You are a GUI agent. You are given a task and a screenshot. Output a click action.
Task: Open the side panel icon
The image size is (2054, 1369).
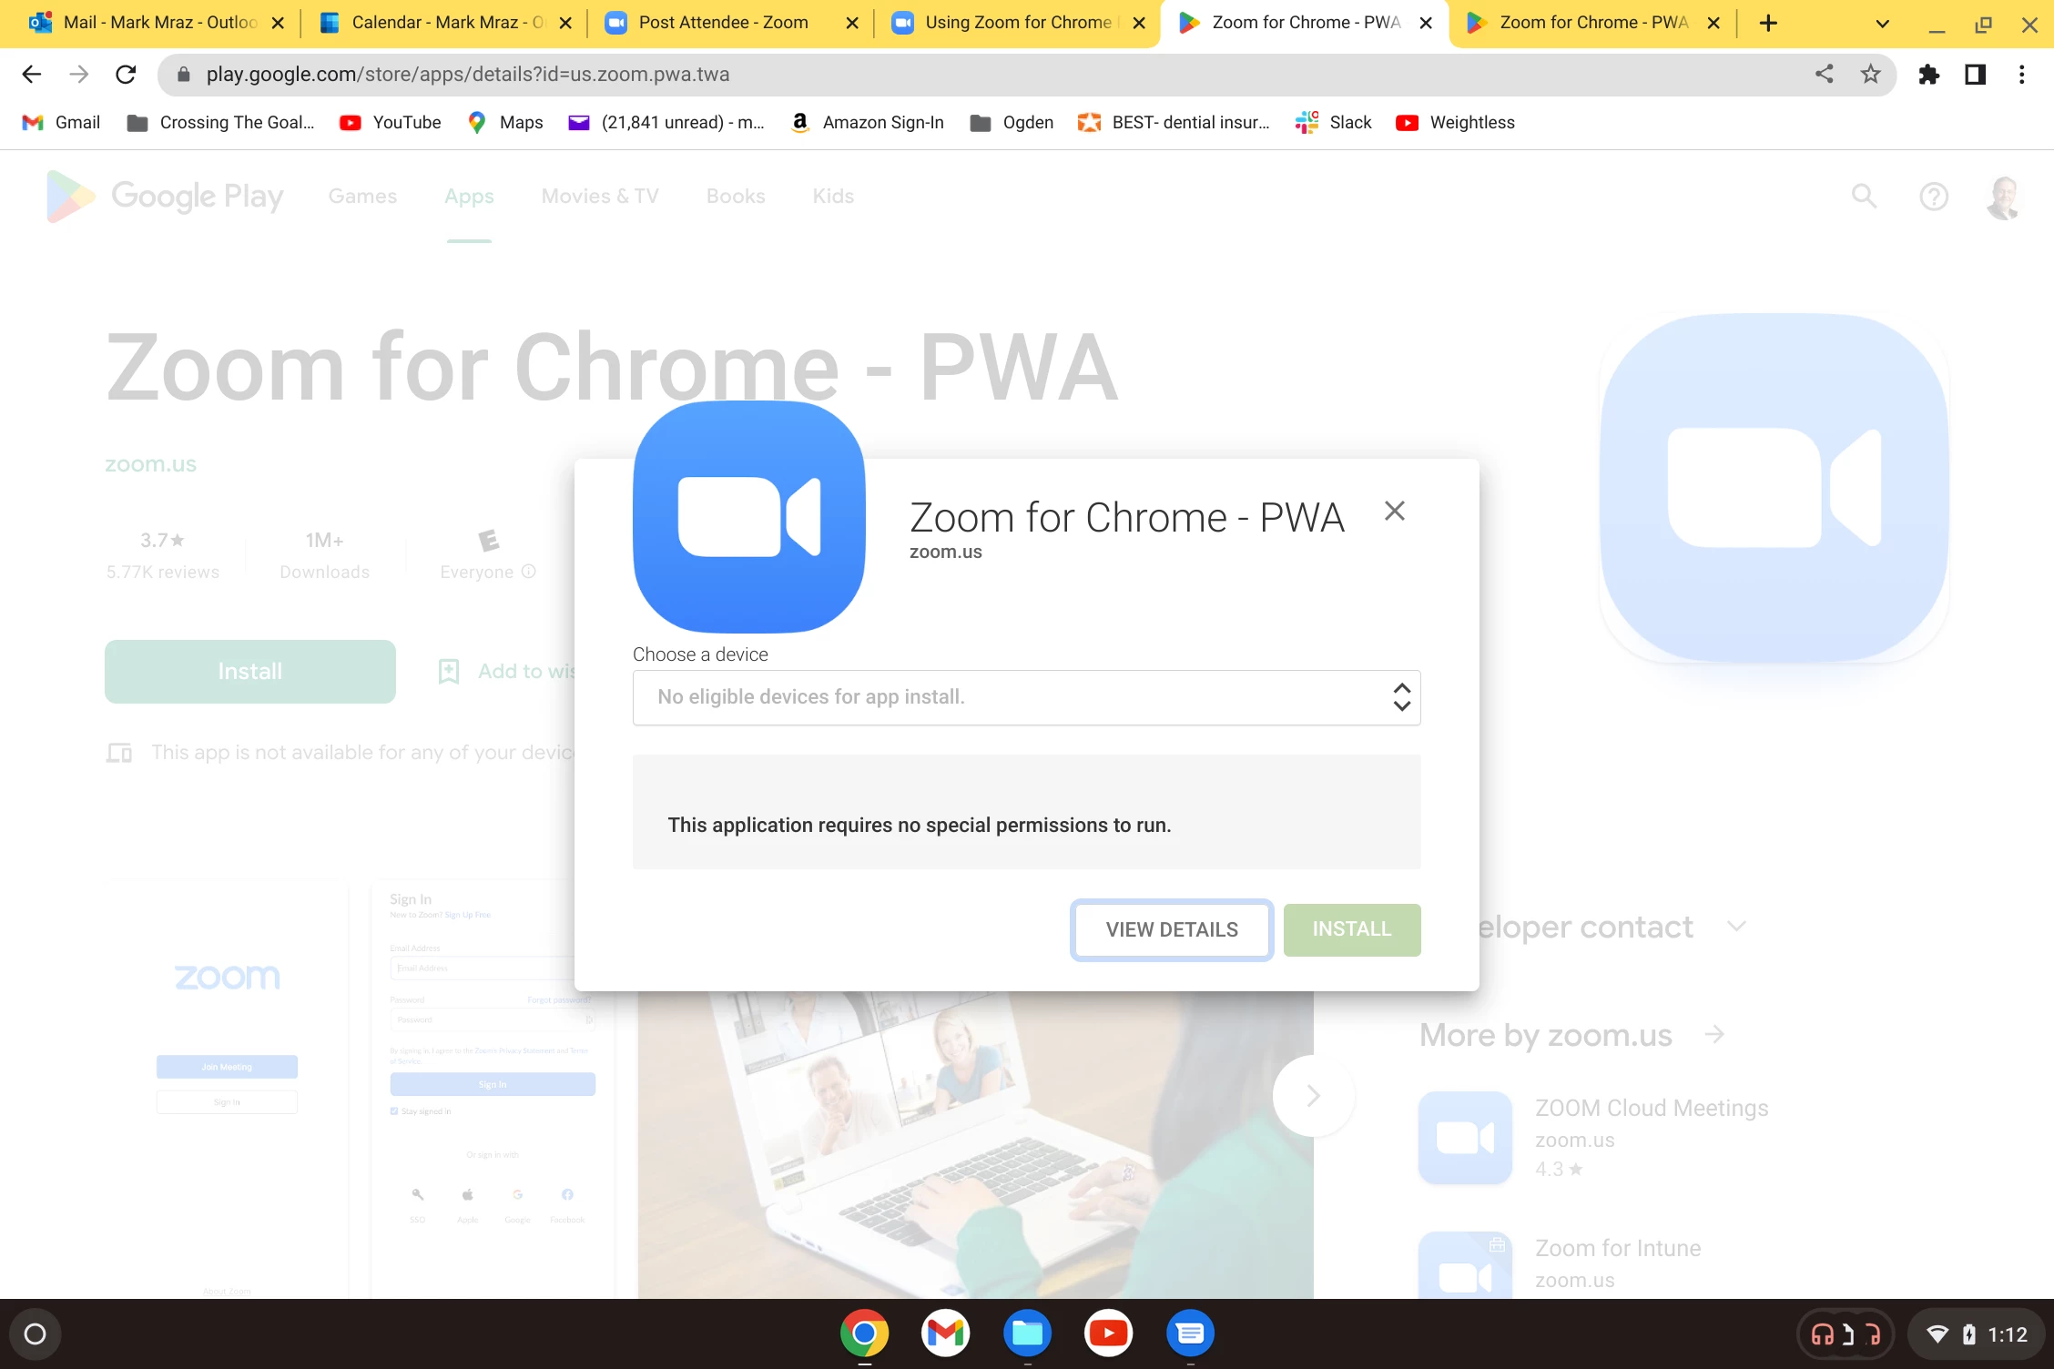(1975, 75)
